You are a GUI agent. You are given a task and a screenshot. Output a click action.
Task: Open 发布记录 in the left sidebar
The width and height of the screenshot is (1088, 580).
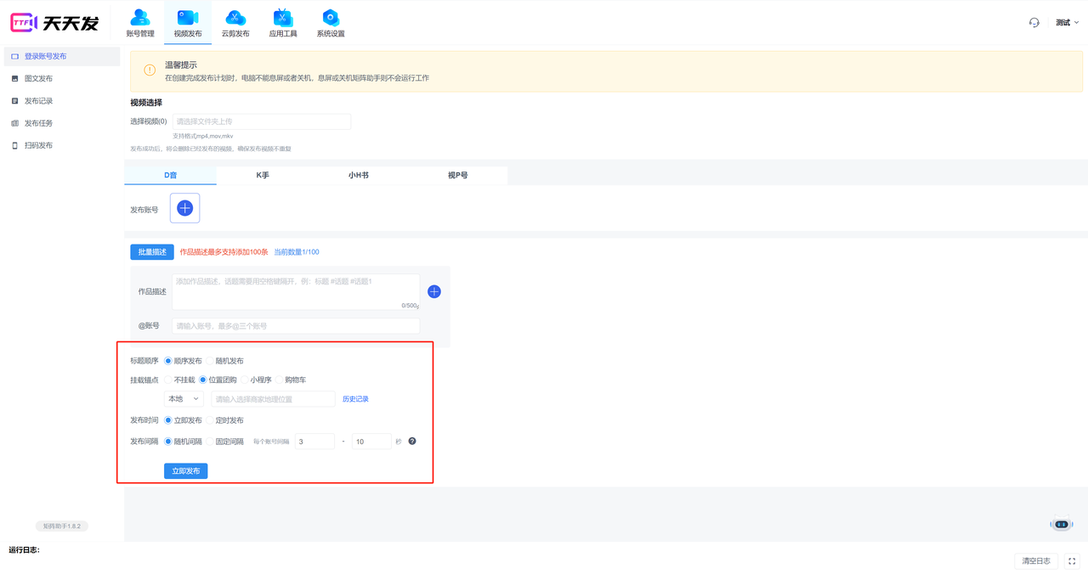[38, 101]
